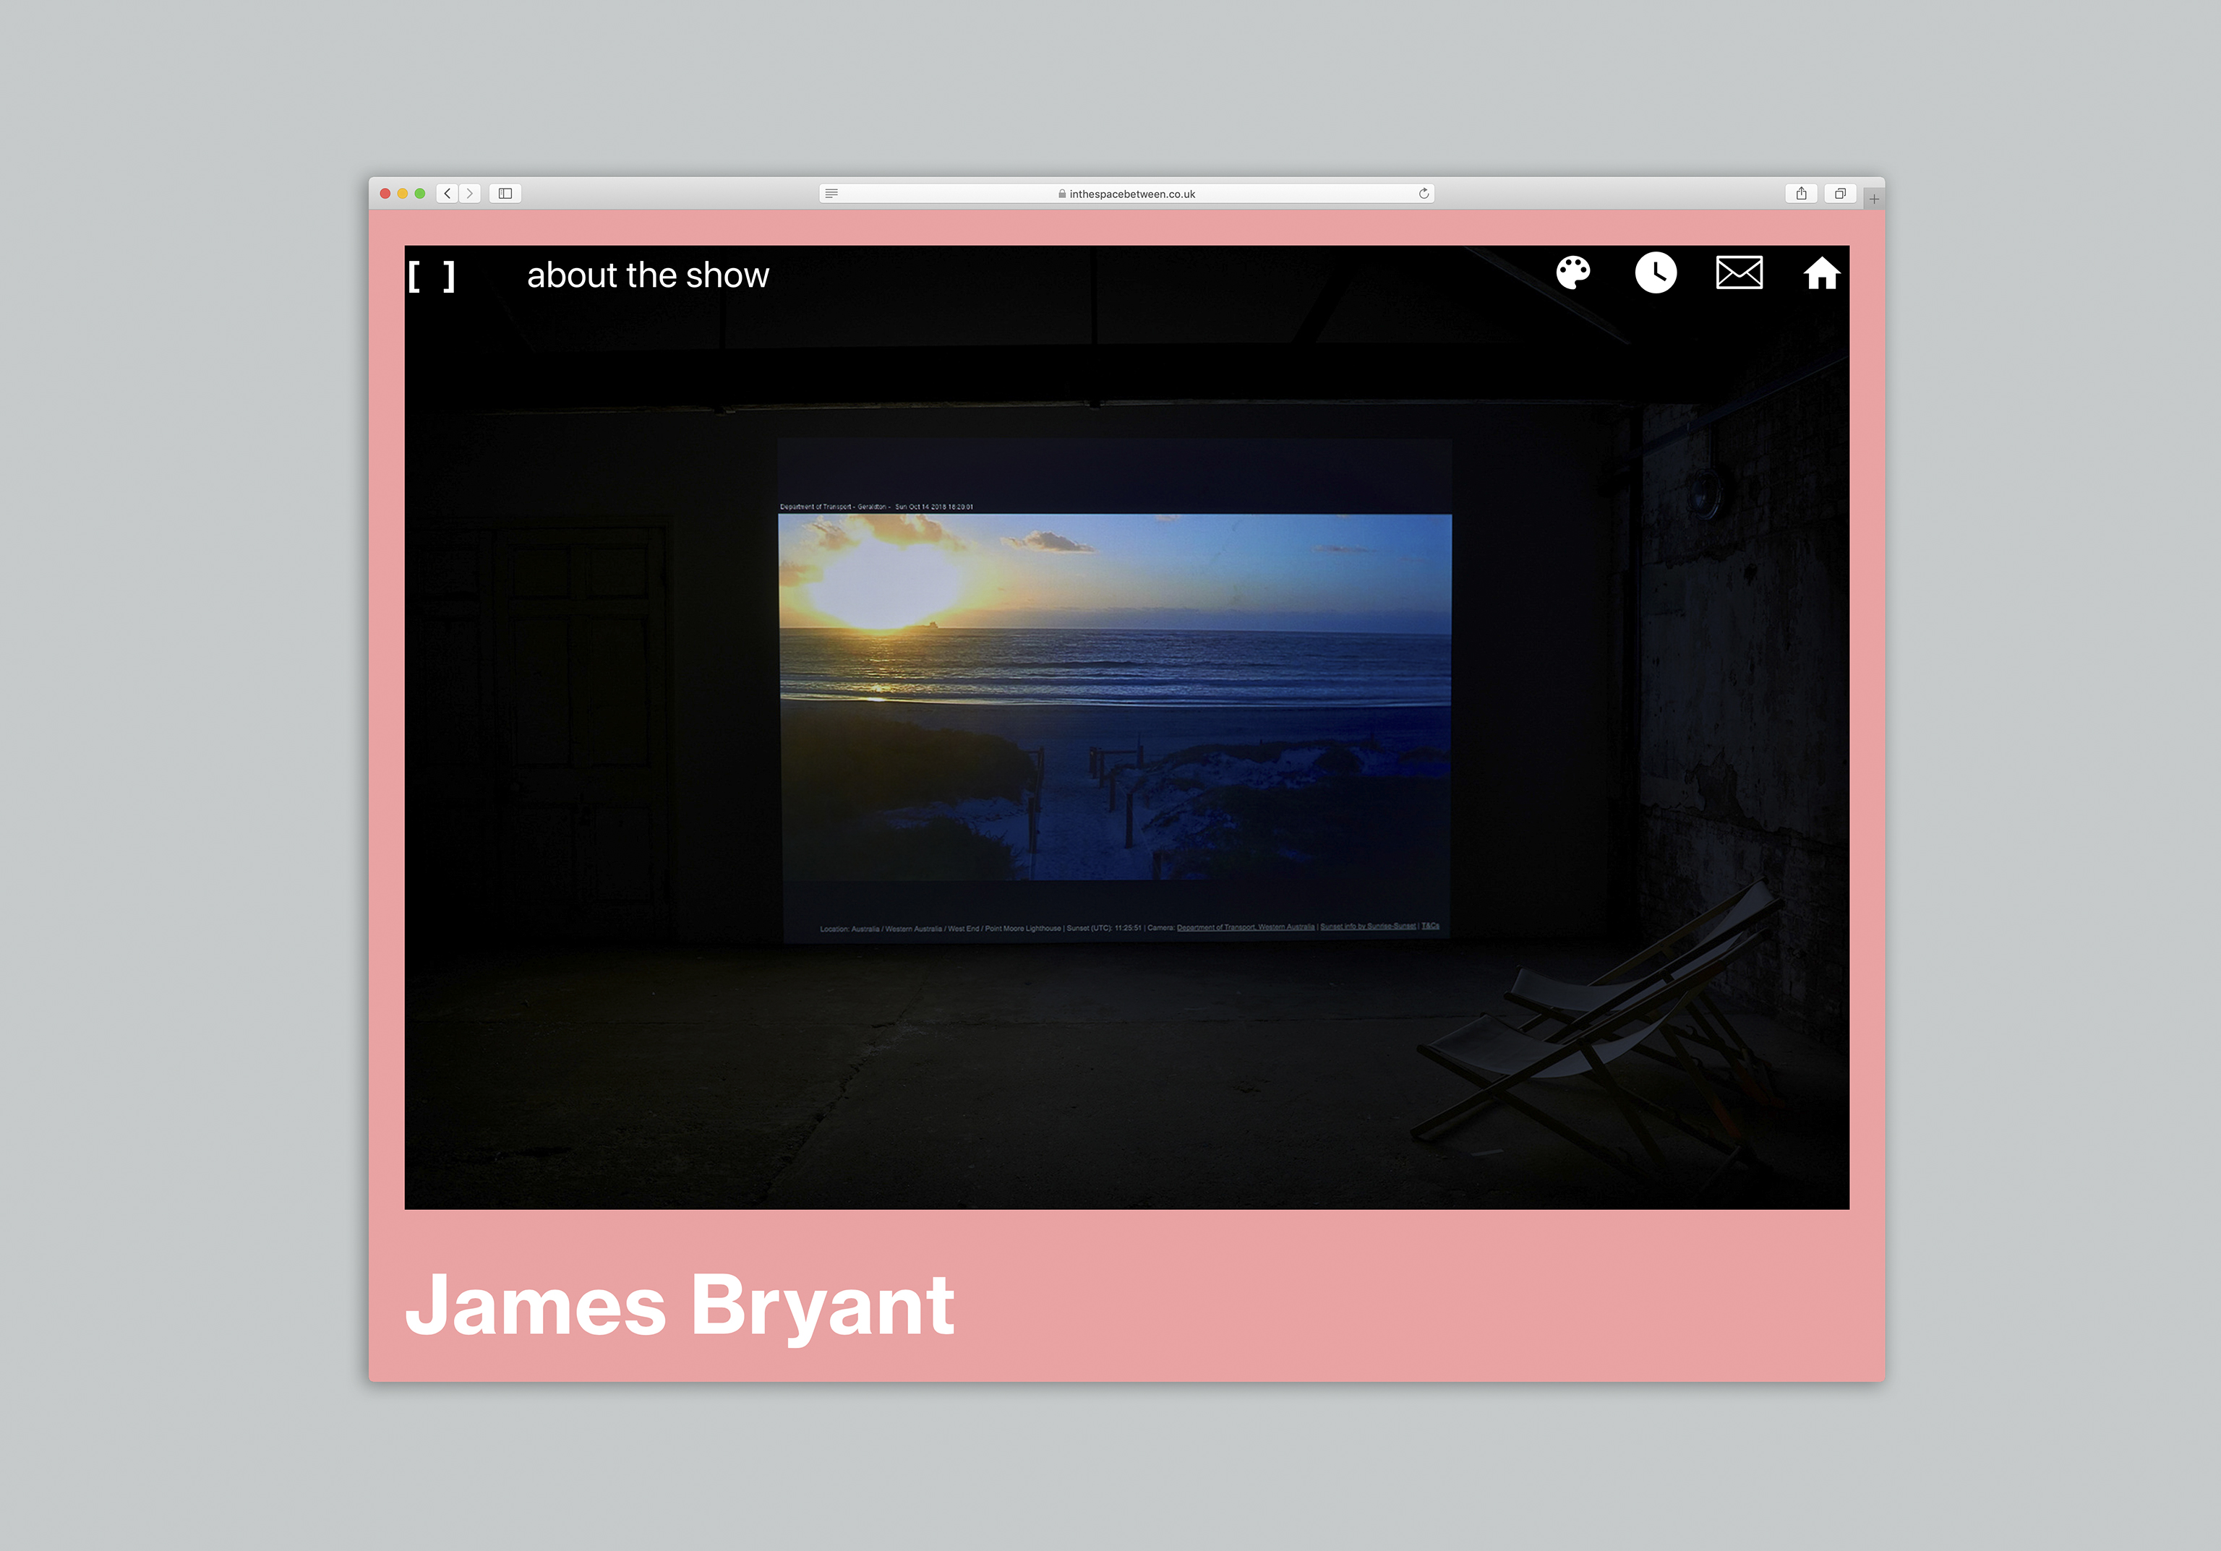Screen dimensions: 2221x1551
Task: Open the clock icon page
Action: [x=1655, y=272]
